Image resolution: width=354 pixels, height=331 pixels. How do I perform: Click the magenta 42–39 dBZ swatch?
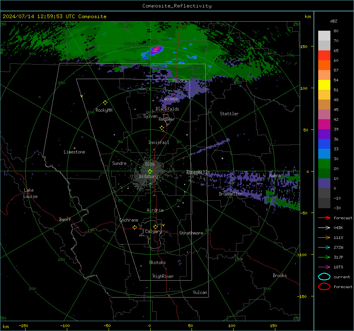324,124
